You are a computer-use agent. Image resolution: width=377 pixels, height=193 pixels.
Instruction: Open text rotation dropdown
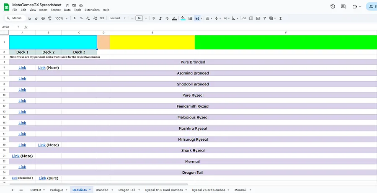235,18
